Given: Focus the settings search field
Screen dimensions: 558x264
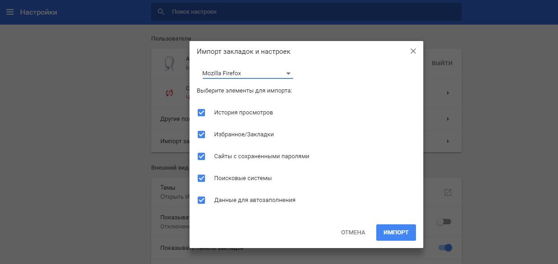Looking at the screenshot, I should point(306,12).
